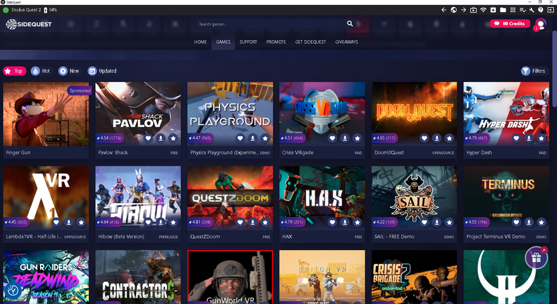557x304 pixels.
Task: Open the gift box floating icon
Action: (536, 258)
